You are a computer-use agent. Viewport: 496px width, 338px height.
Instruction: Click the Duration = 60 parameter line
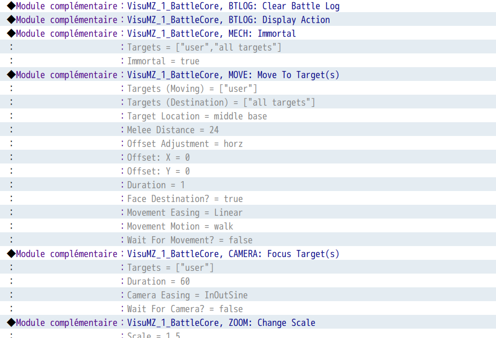coord(158,281)
